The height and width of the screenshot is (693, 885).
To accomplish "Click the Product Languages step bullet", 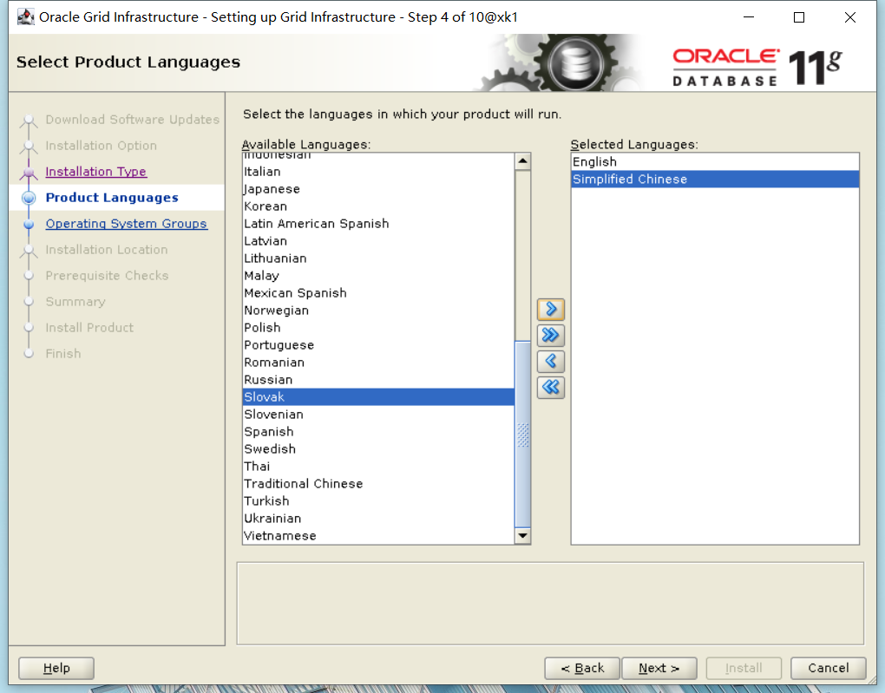I will pos(29,198).
